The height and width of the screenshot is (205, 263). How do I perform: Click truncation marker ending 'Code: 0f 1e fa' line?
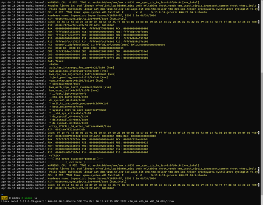pyautogui.click(x=258, y=133)
